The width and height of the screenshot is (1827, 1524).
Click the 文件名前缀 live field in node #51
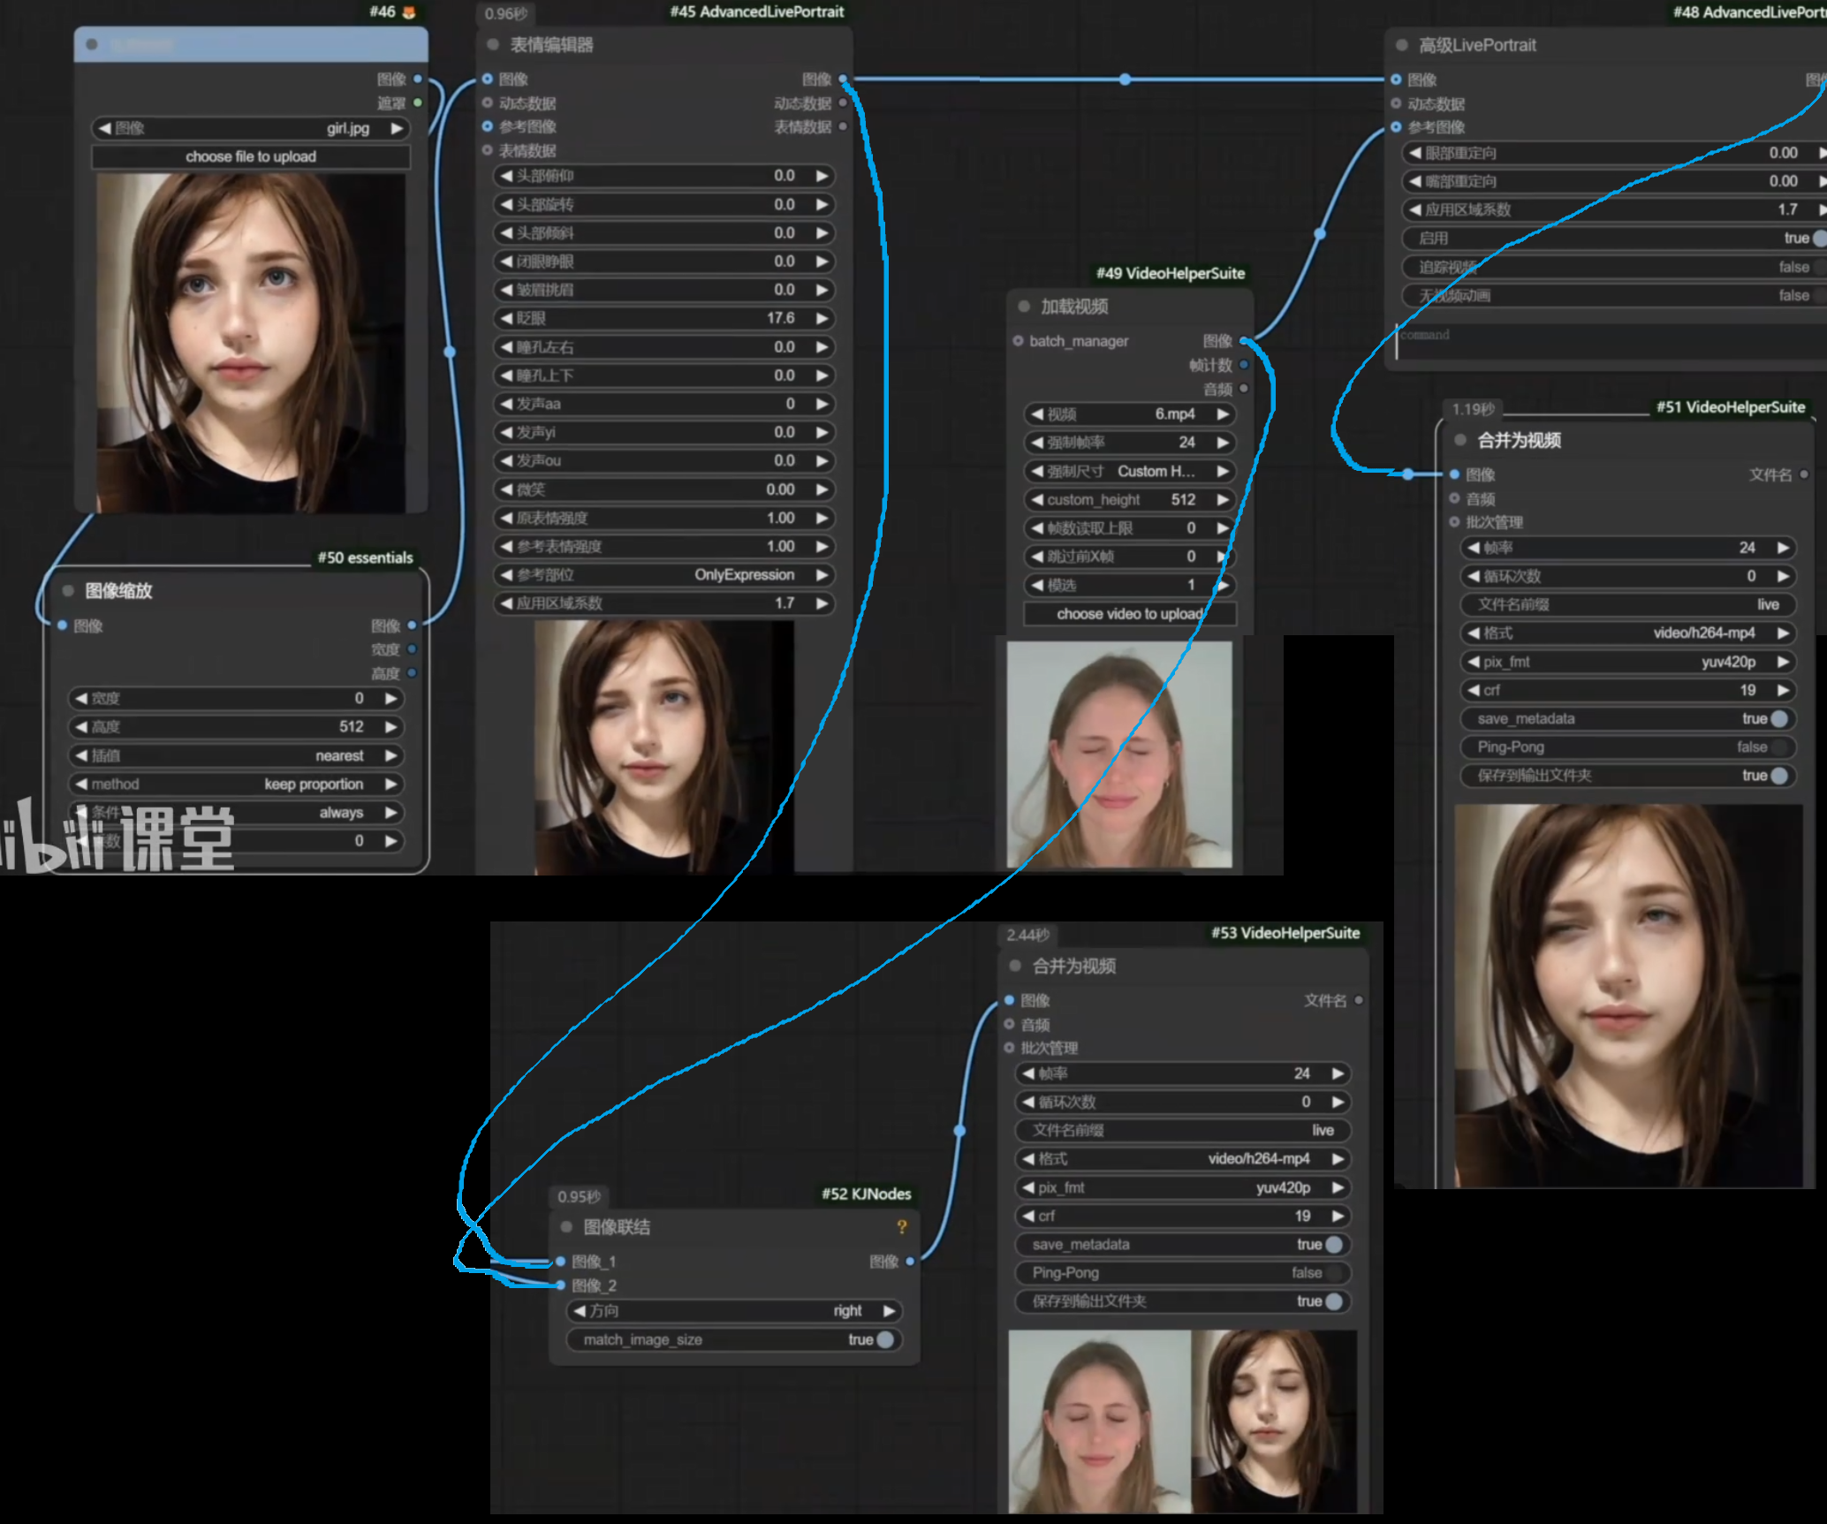pos(1626,604)
